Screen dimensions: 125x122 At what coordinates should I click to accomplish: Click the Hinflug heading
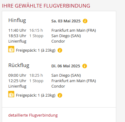point(17,21)
